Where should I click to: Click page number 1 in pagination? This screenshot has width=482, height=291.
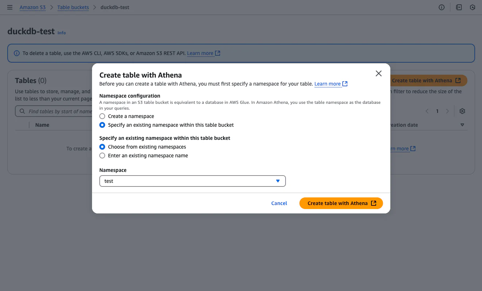coord(437,111)
